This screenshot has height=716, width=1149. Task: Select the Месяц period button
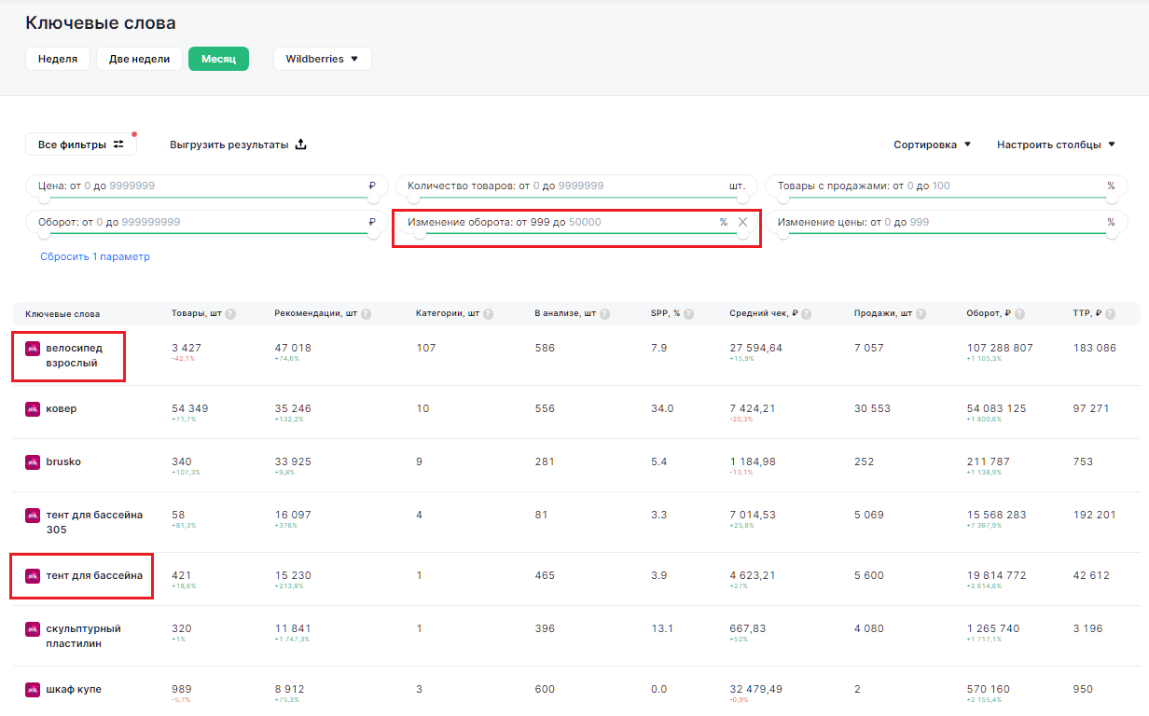[218, 59]
